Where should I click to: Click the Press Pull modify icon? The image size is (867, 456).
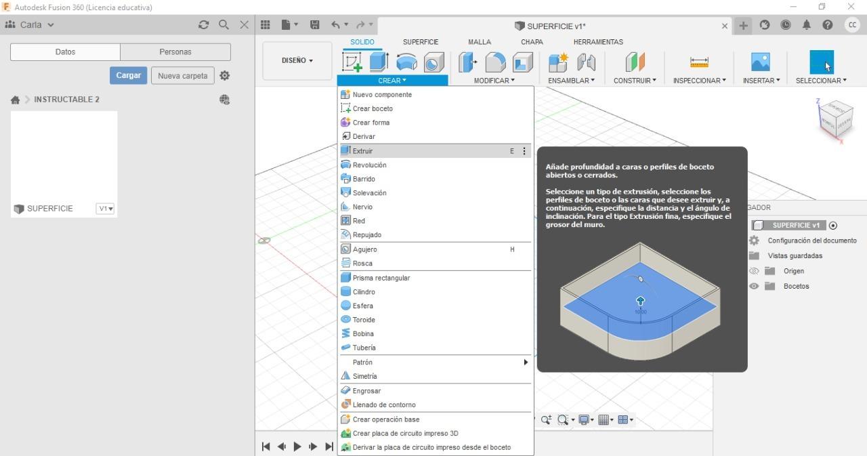click(468, 62)
